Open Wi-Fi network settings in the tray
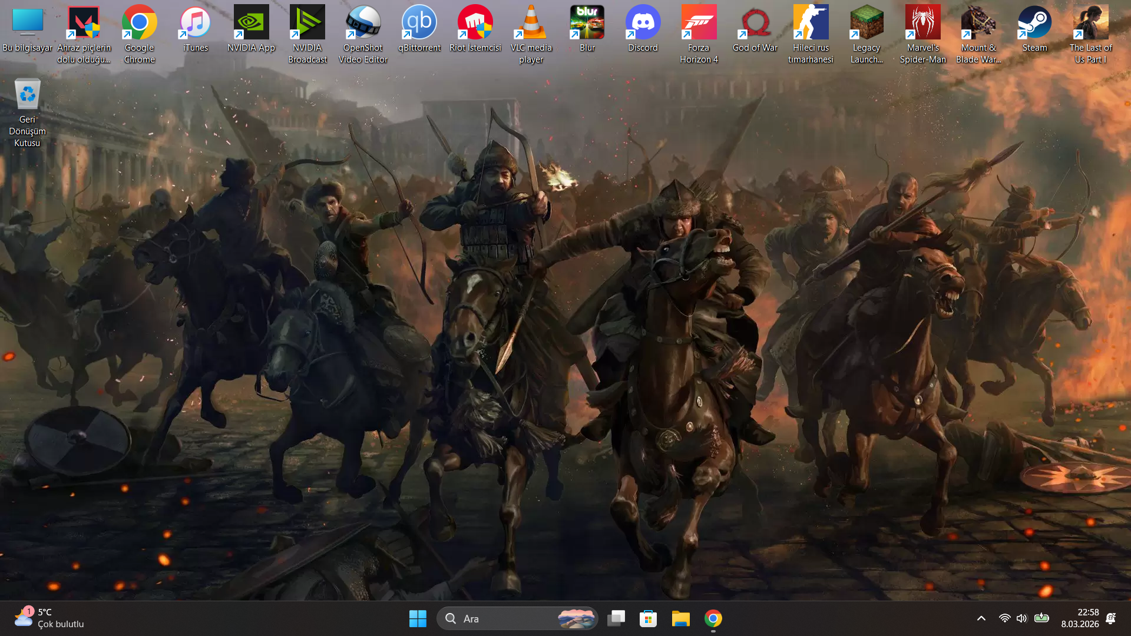This screenshot has width=1131, height=636. (x=1004, y=618)
